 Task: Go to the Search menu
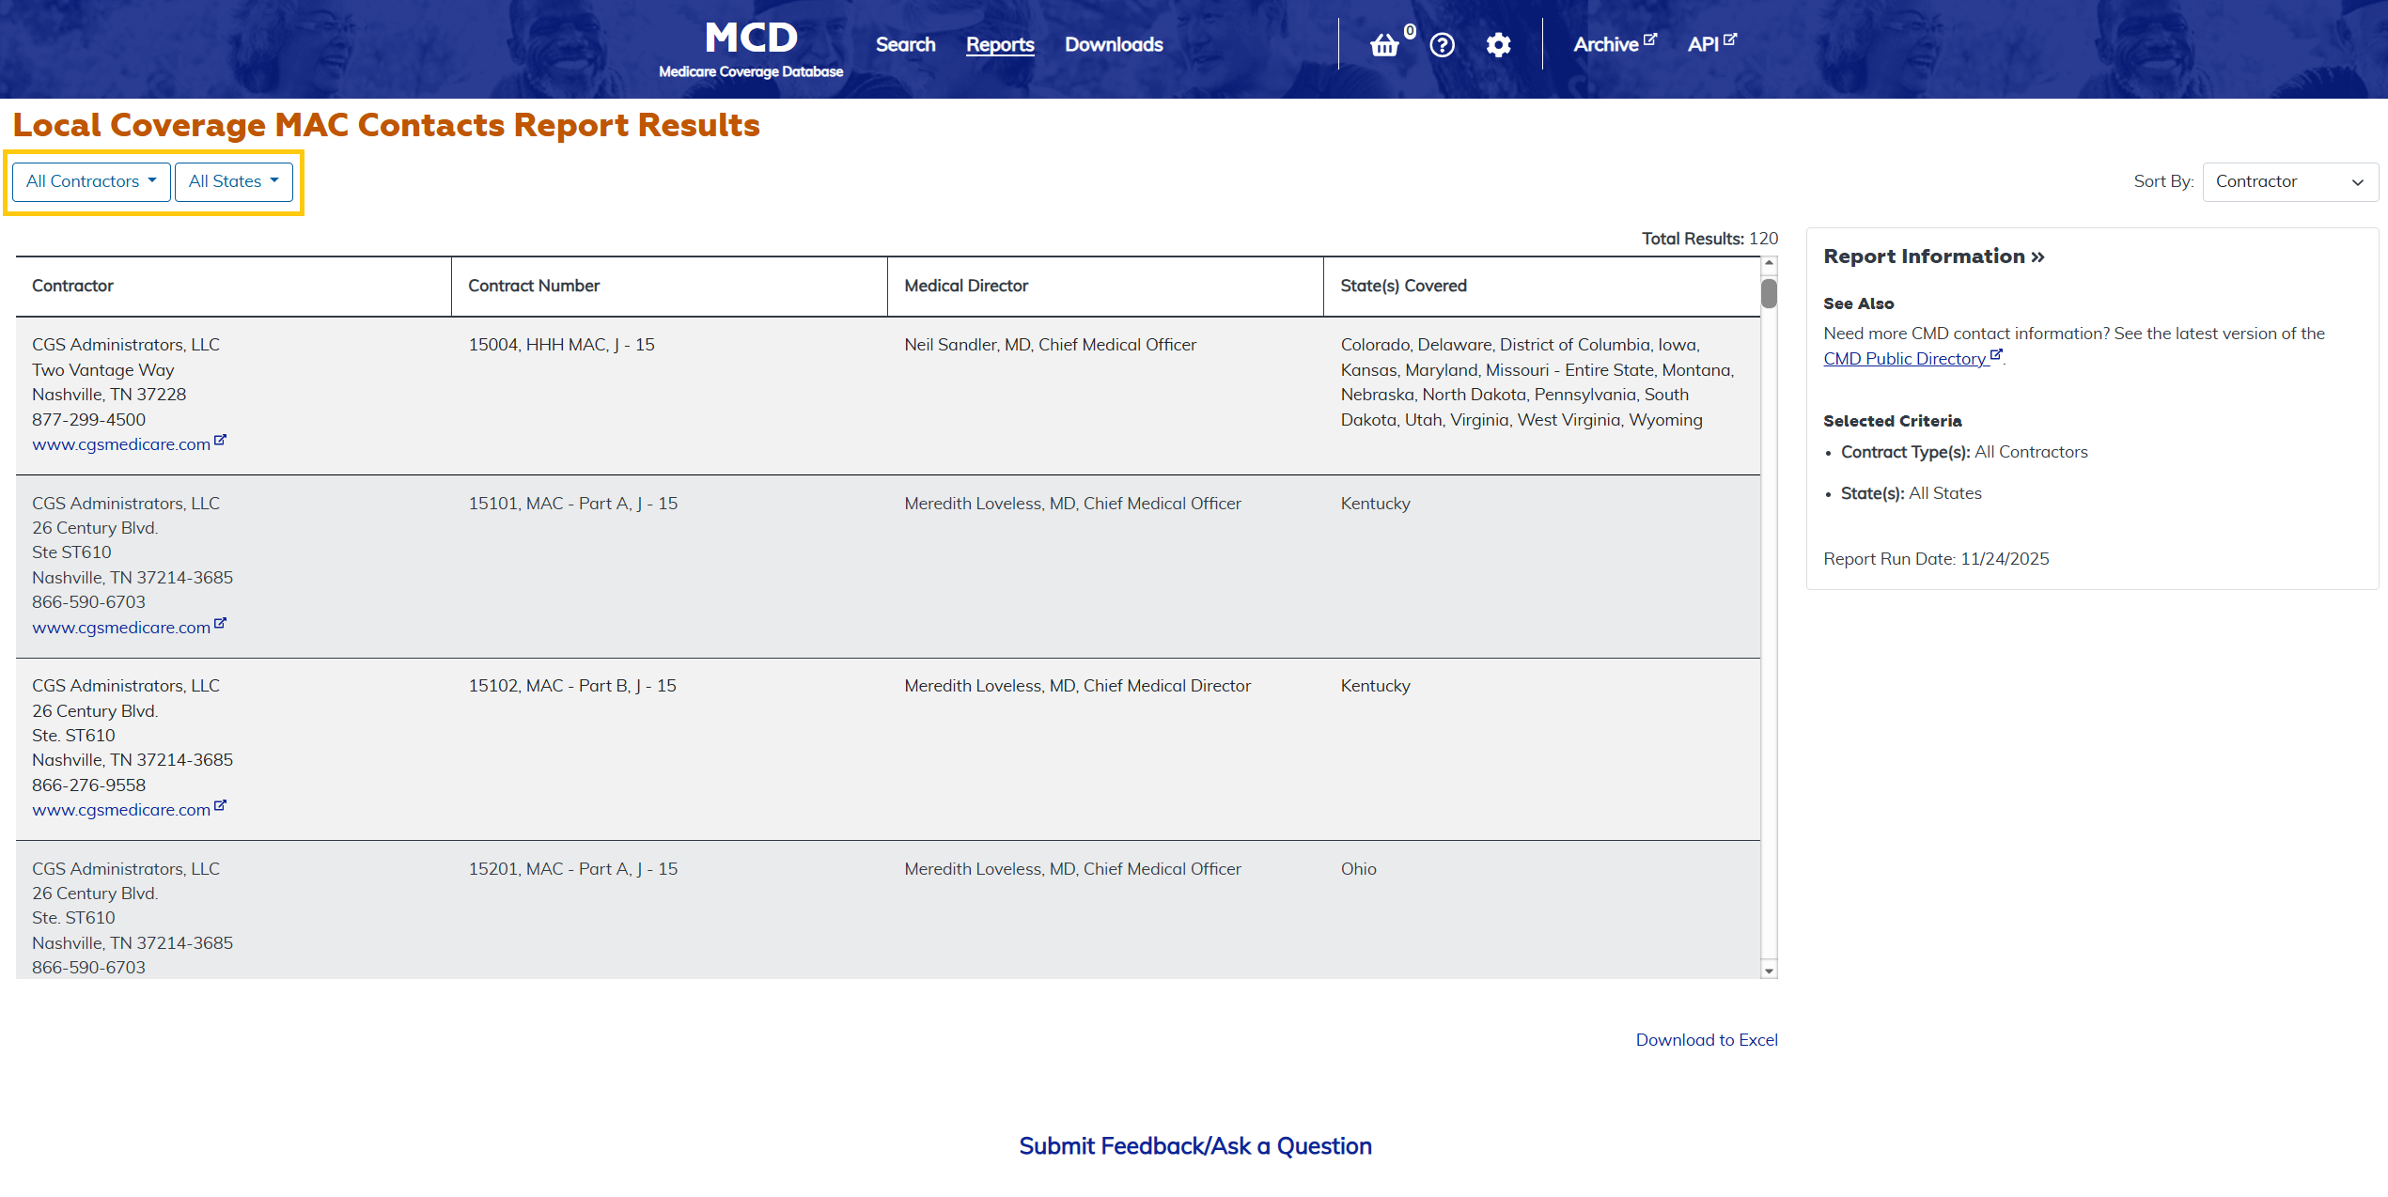(x=905, y=44)
